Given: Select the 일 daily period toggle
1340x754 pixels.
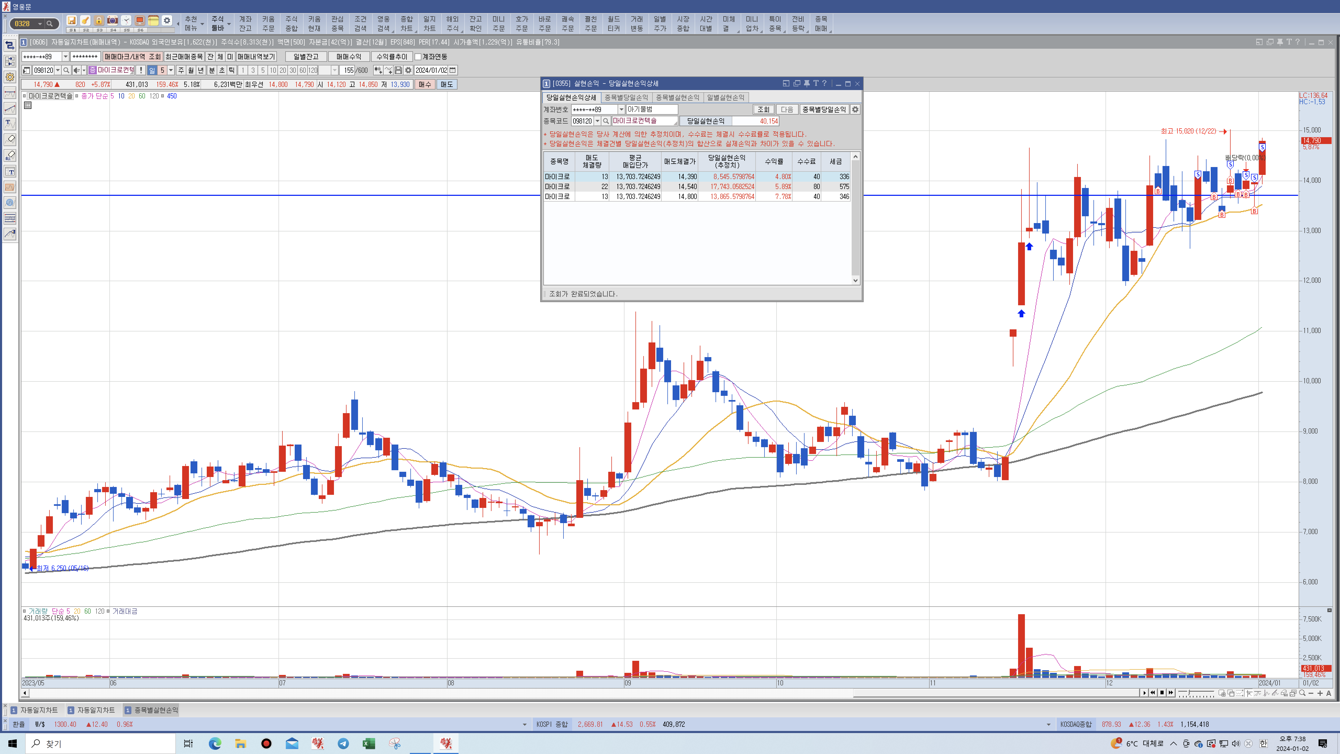Looking at the screenshot, I should 152,70.
